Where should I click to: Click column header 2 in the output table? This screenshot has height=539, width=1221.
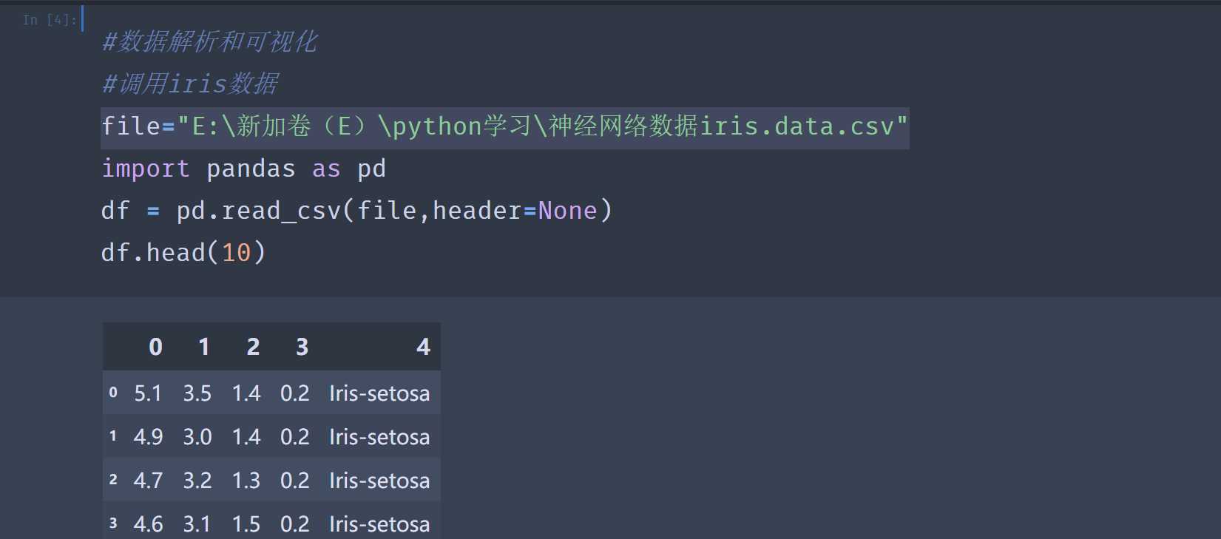click(x=253, y=347)
